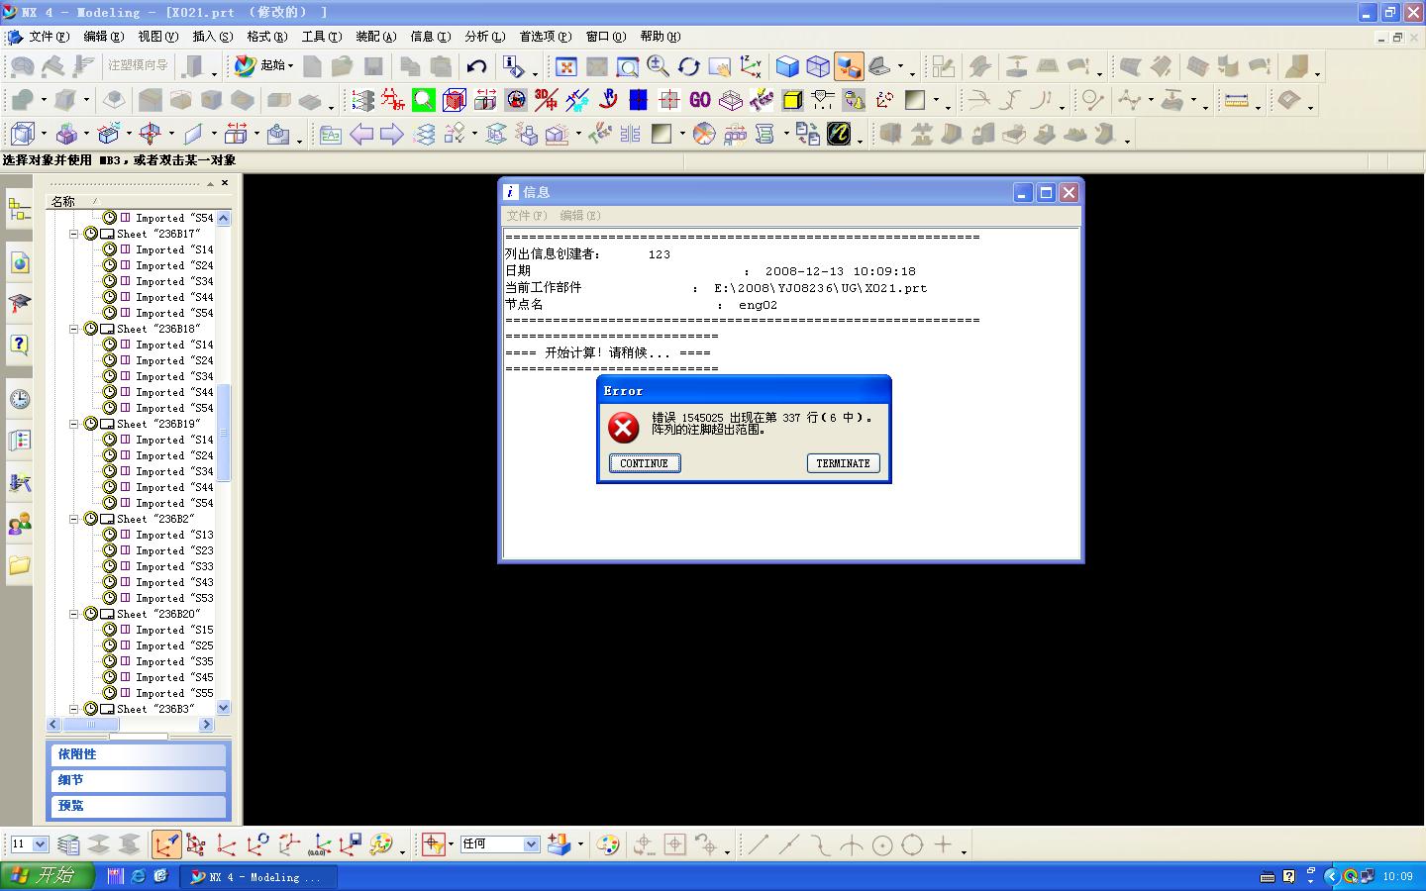1426x891 pixels.
Task: Open the History clock sidebar icon
Action: [x=19, y=399]
